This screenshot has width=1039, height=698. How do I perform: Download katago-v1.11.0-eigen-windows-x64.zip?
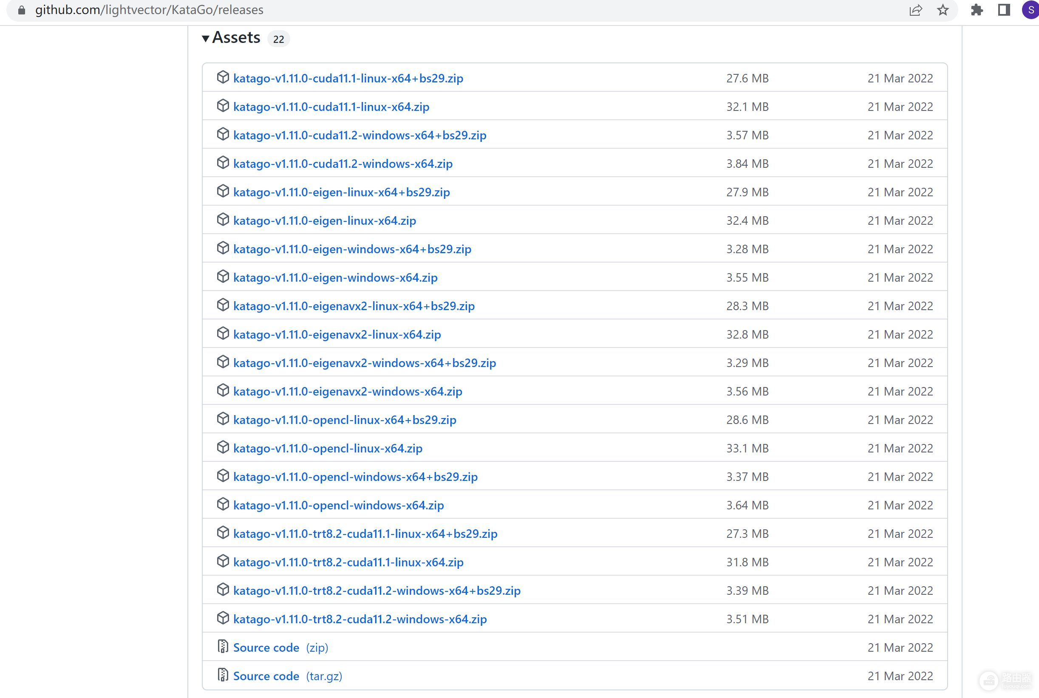335,278
